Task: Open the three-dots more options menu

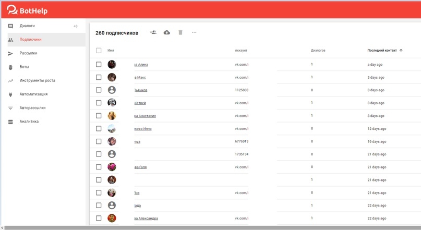Action: 194,32
